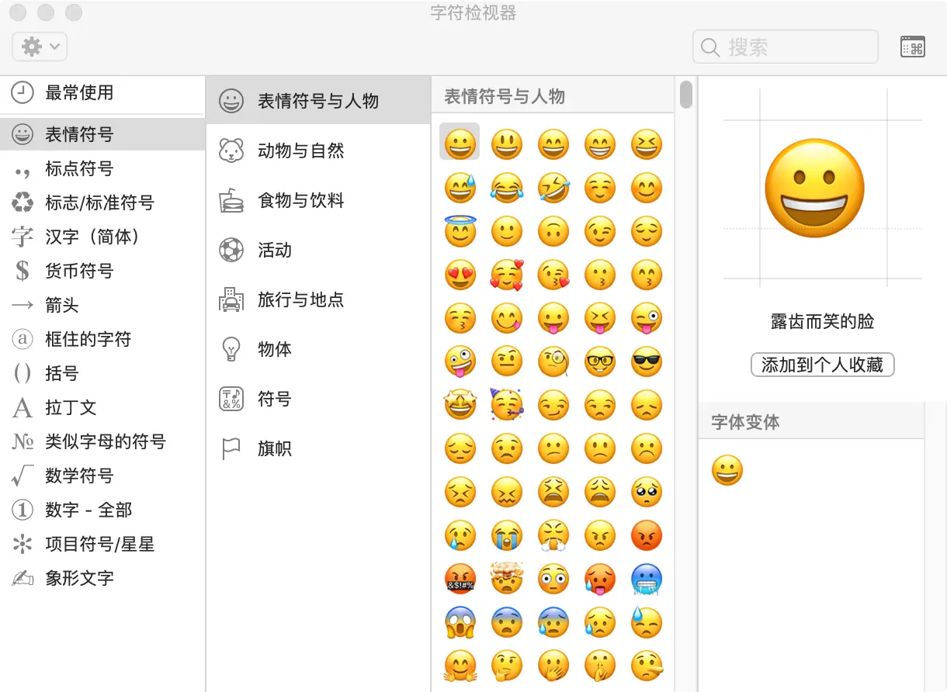Choose 食物与饮料 subcategory
The width and height of the screenshot is (947, 692).
318,200
